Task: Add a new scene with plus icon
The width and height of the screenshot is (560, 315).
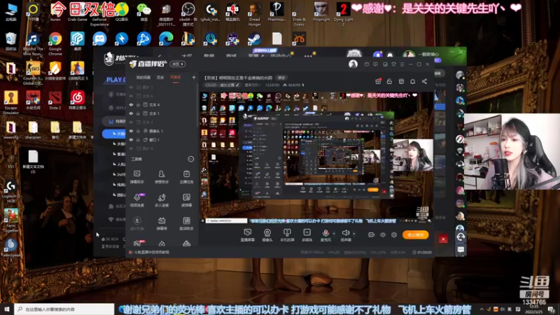Action: (x=194, y=77)
